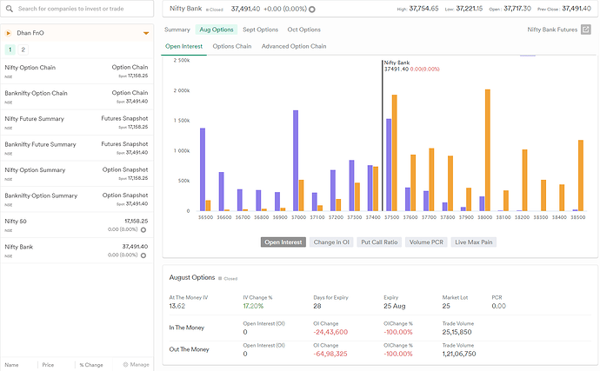This screenshot has width=600, height=371.
Task: Open the Nifty Bank Futures link
Action: (x=552, y=30)
